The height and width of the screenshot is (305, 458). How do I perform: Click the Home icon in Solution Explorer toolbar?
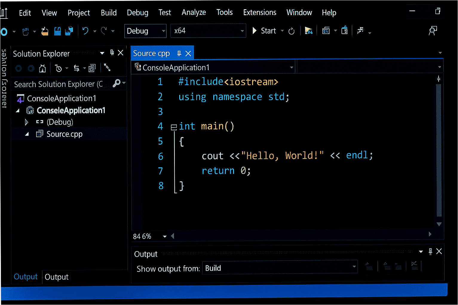pyautogui.click(x=42, y=68)
